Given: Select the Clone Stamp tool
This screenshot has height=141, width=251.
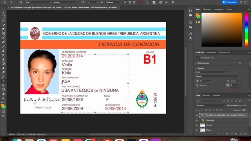Looking at the screenshot, I should 3,51.
